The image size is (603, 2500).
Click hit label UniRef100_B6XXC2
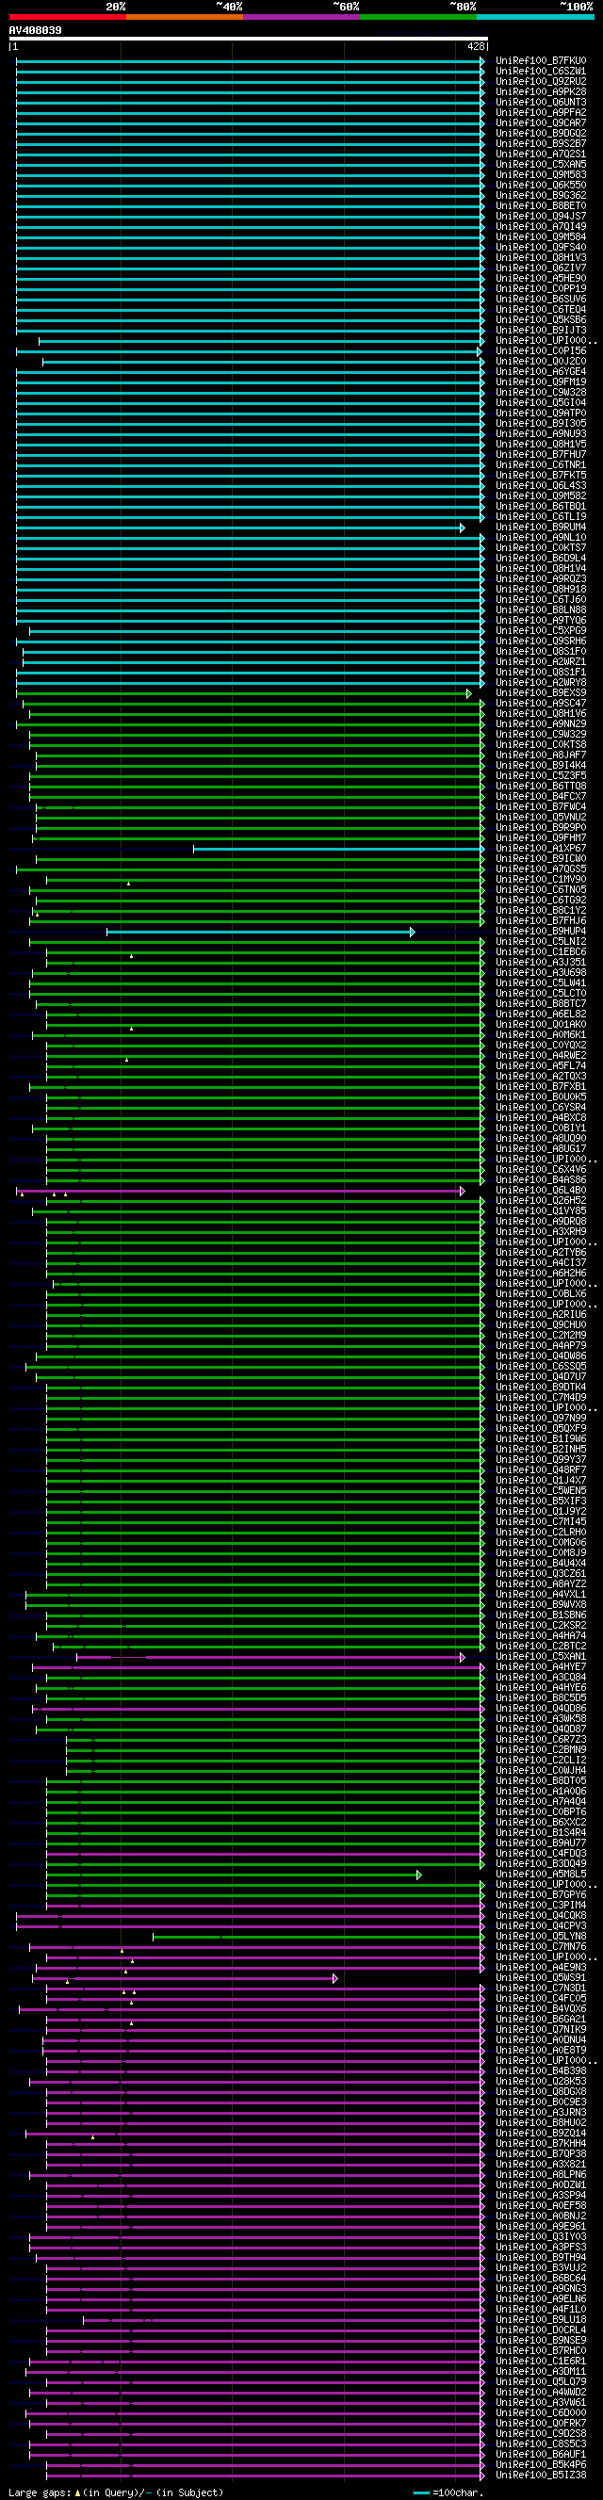[541, 1823]
